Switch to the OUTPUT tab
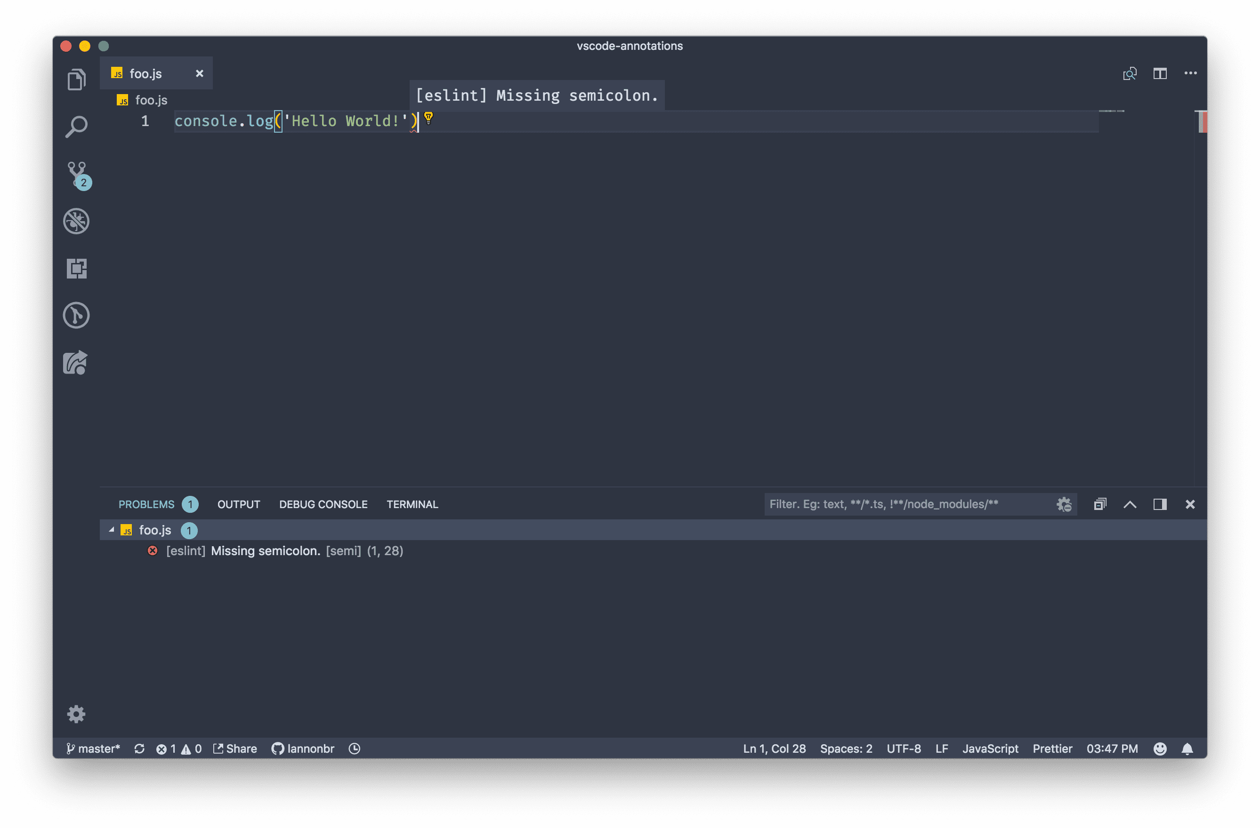The width and height of the screenshot is (1260, 828). click(238, 504)
